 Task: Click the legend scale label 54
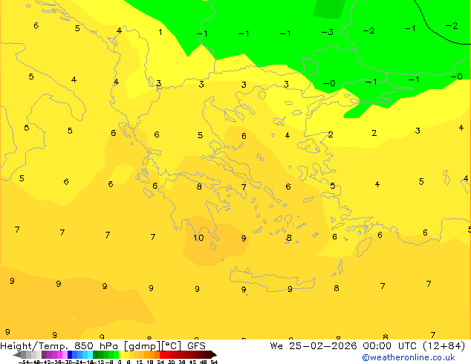tap(214, 362)
